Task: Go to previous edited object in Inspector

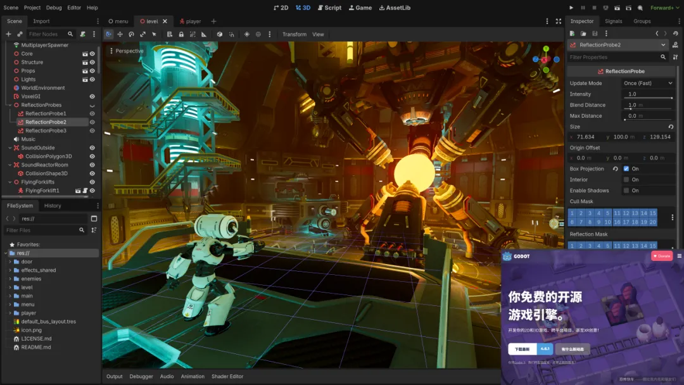Action: (x=657, y=34)
